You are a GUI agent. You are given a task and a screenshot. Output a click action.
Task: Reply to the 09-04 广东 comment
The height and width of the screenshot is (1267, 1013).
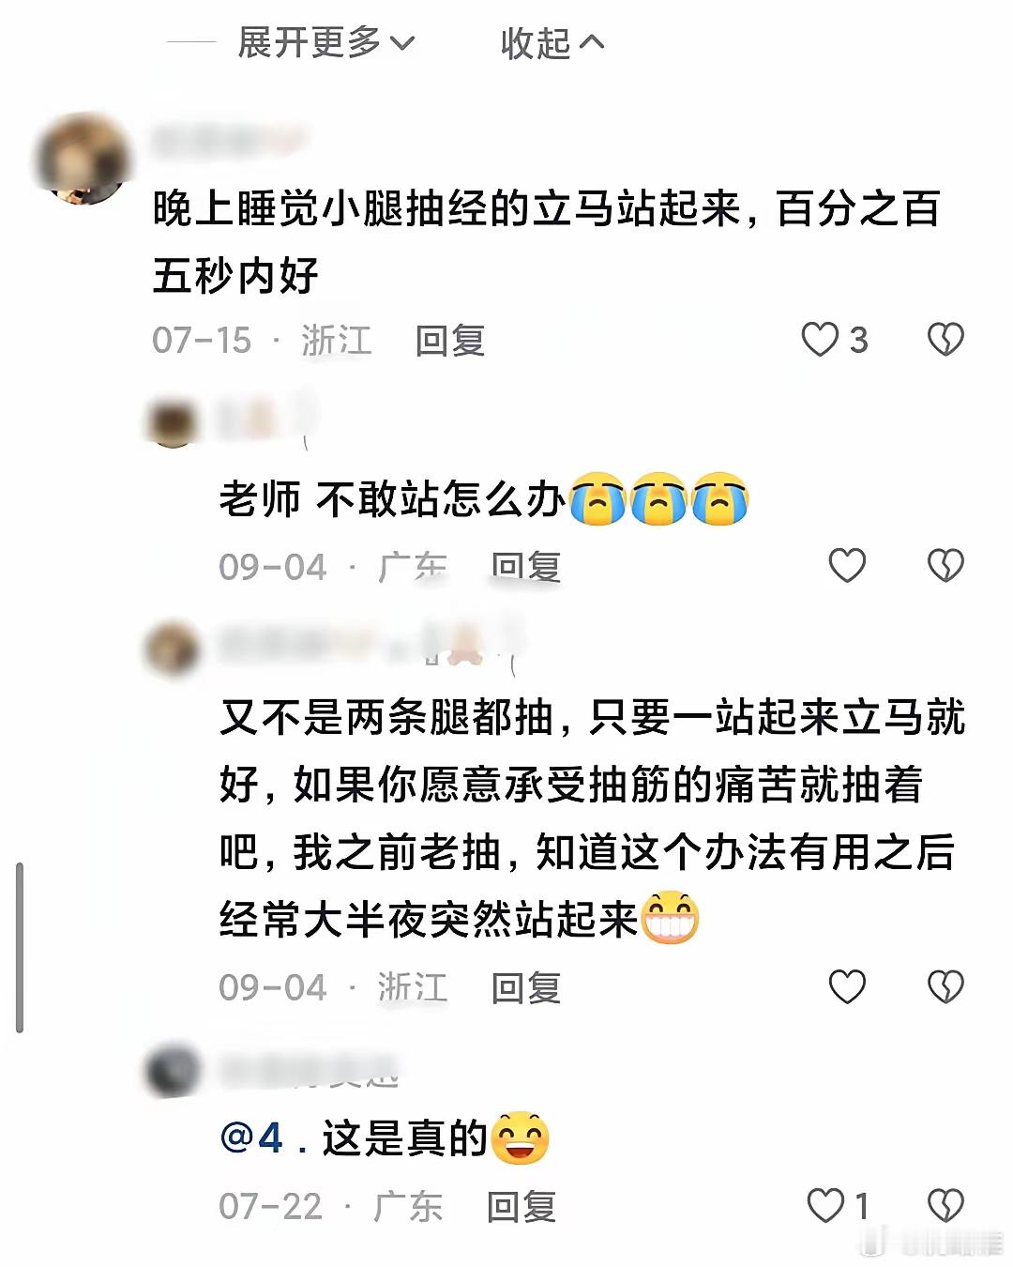[526, 566]
